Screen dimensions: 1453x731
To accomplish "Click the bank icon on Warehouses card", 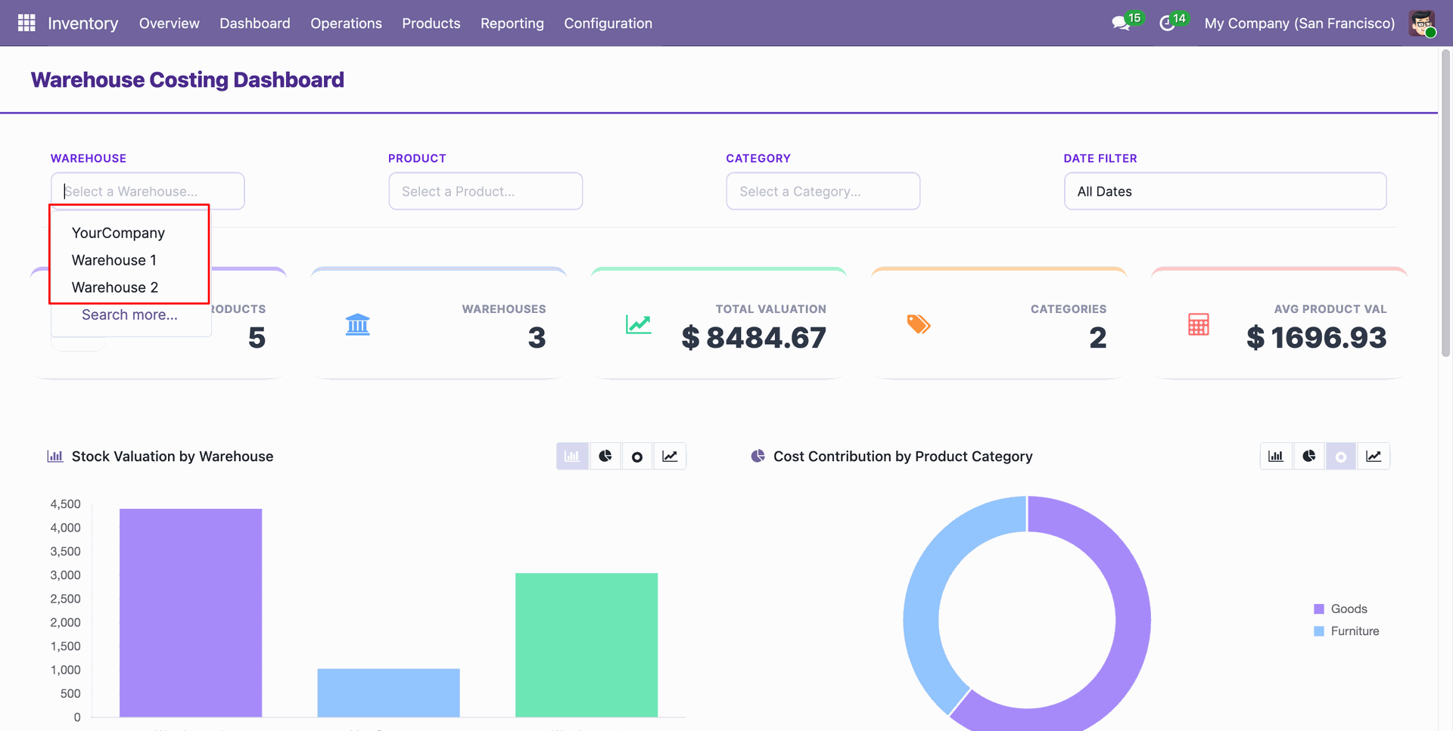I will click(357, 324).
